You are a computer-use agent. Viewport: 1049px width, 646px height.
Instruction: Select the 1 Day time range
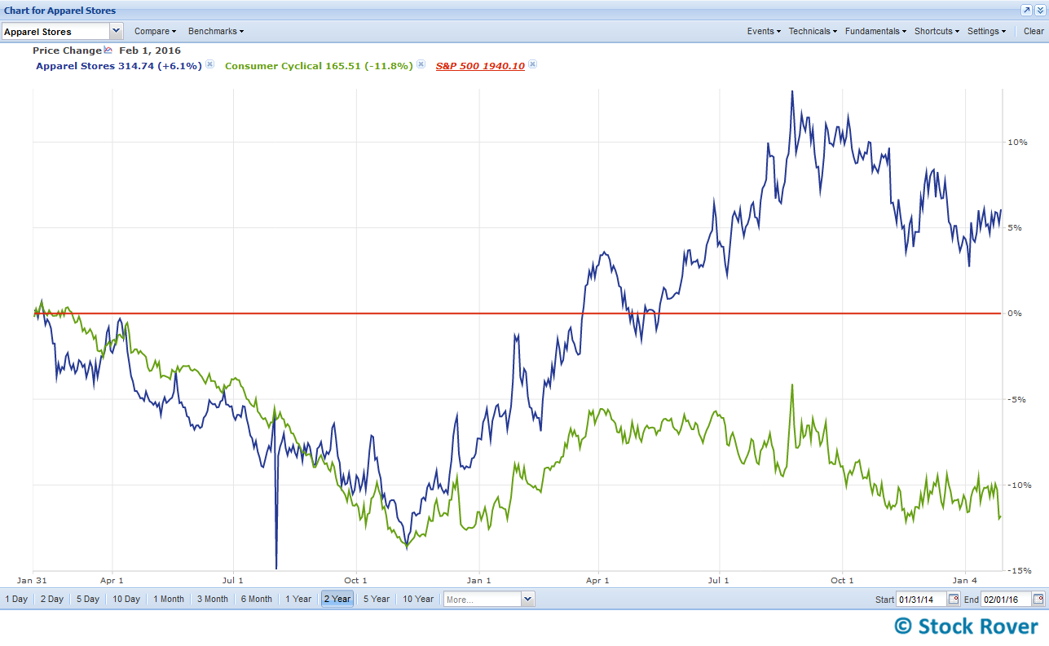click(x=16, y=599)
